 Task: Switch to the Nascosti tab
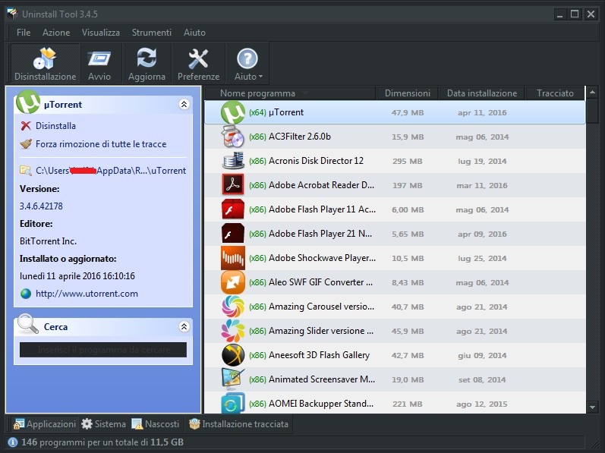click(x=156, y=424)
